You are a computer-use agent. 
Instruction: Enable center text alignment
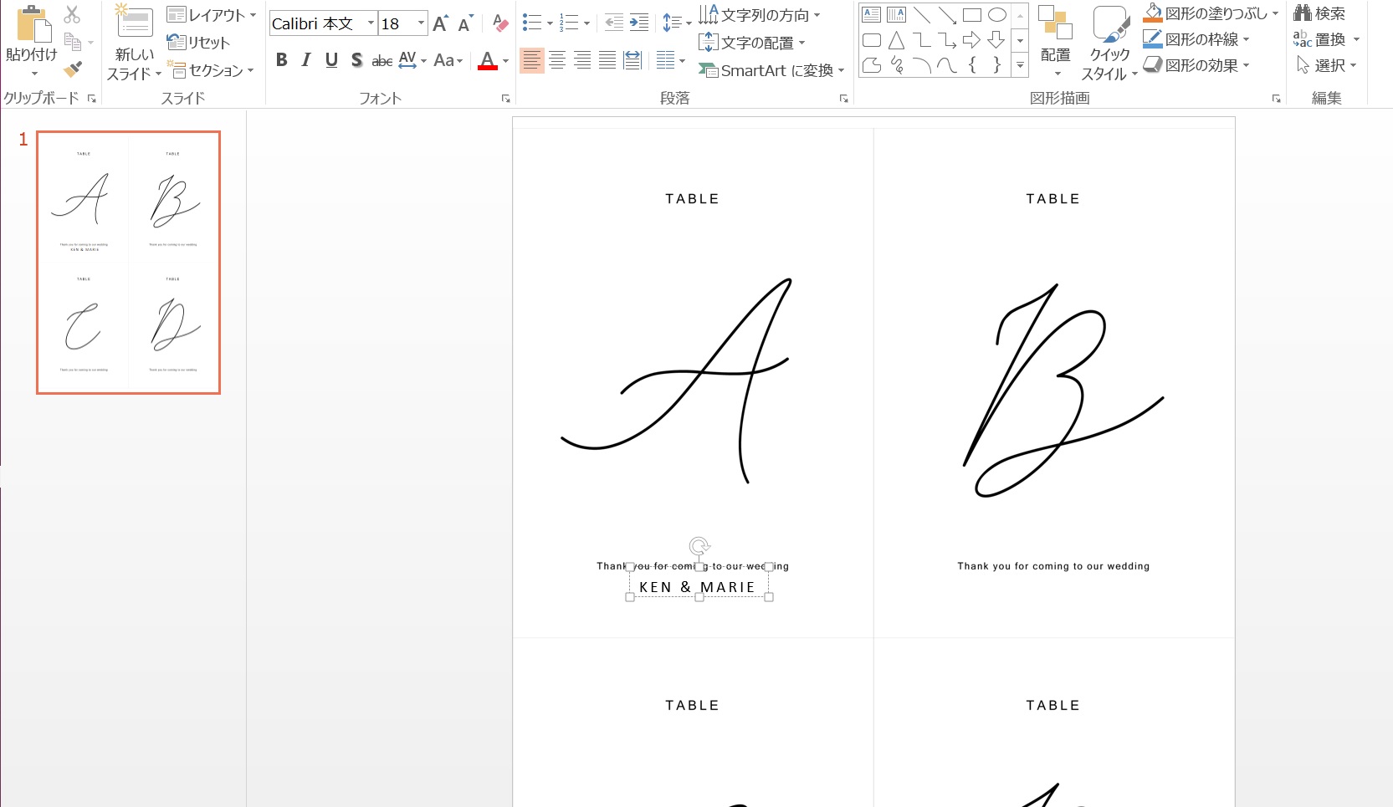(557, 60)
